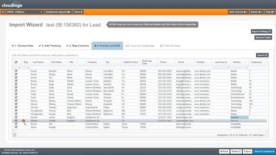Click the highlighted Apparel industry cell
Screen dimensions: 276x155
(x=239, y=117)
